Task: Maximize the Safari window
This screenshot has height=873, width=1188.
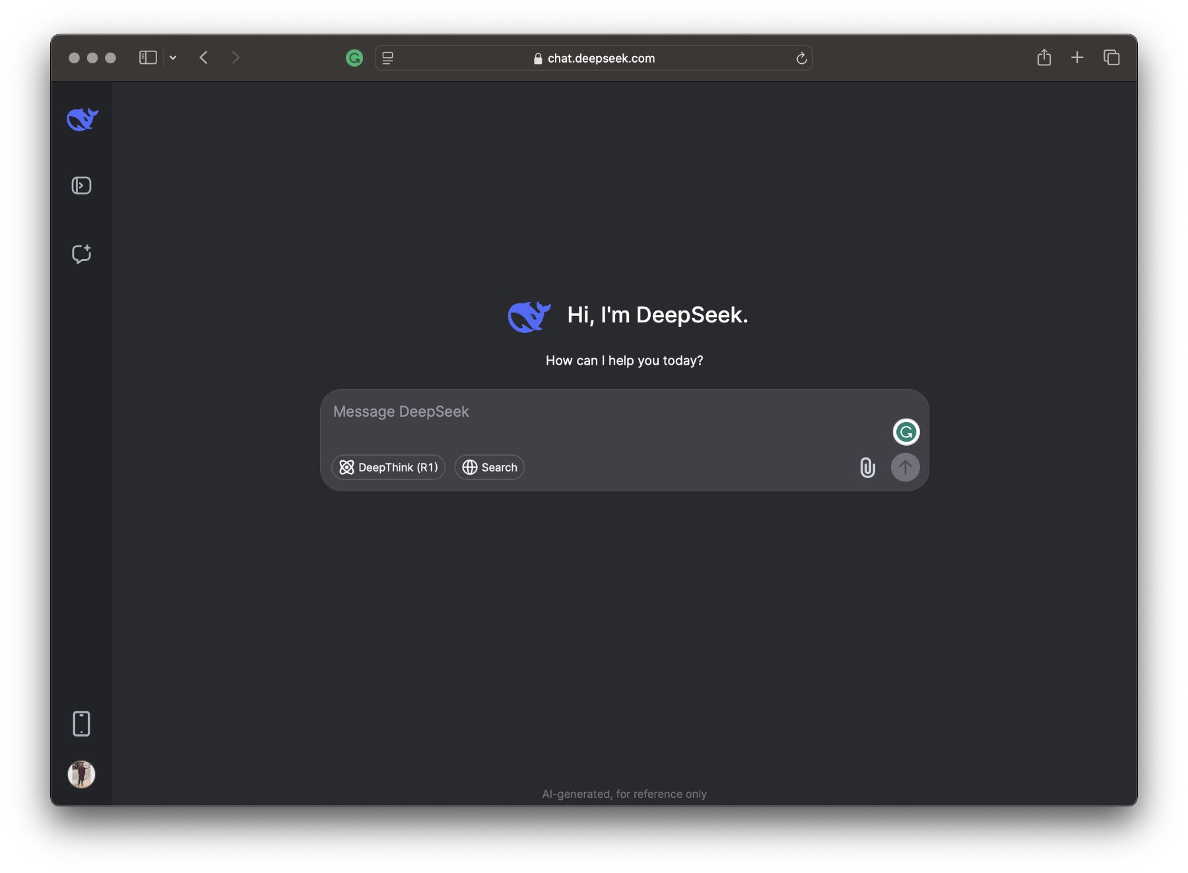Action: click(x=110, y=58)
